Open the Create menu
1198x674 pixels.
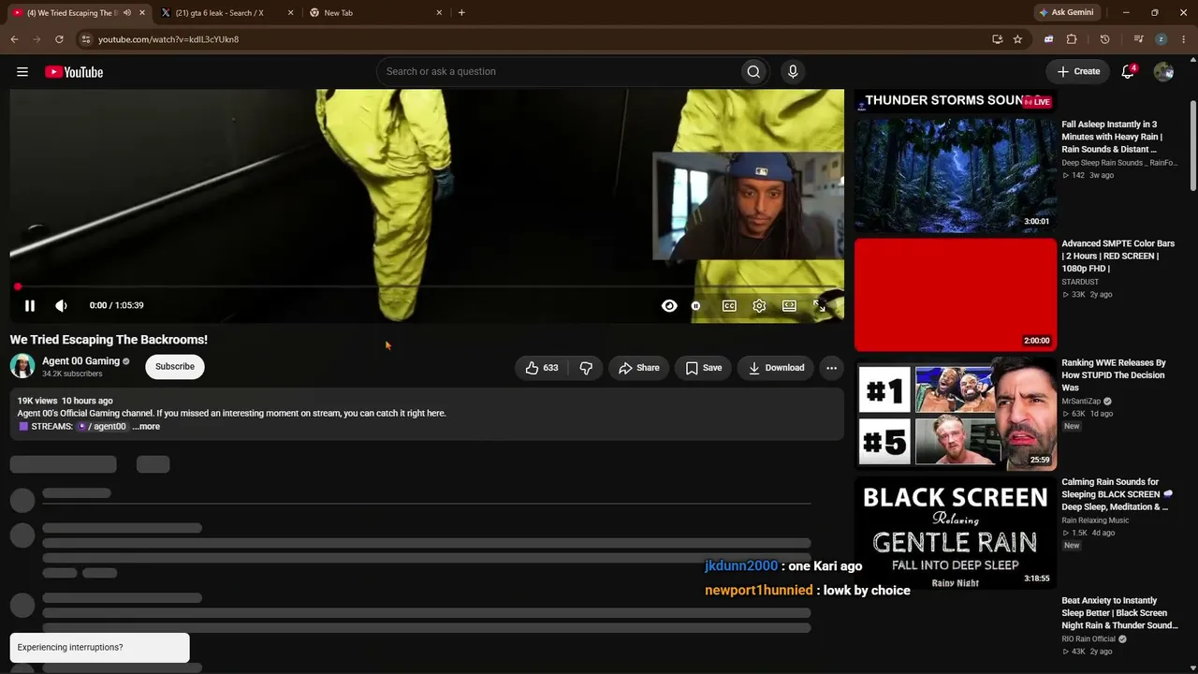tap(1078, 71)
